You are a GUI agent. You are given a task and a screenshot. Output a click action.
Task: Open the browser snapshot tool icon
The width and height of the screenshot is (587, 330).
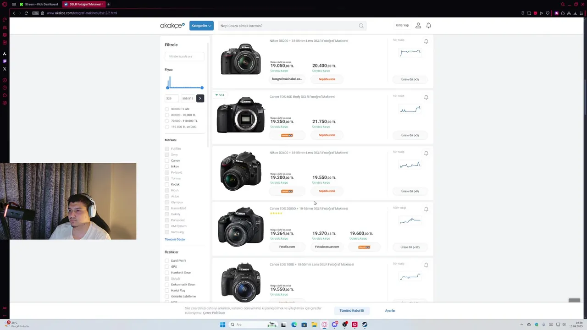point(529,13)
